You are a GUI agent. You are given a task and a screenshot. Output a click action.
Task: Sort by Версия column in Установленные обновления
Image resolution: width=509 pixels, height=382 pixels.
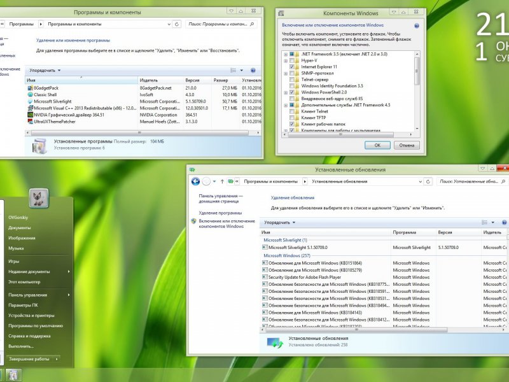point(458,232)
